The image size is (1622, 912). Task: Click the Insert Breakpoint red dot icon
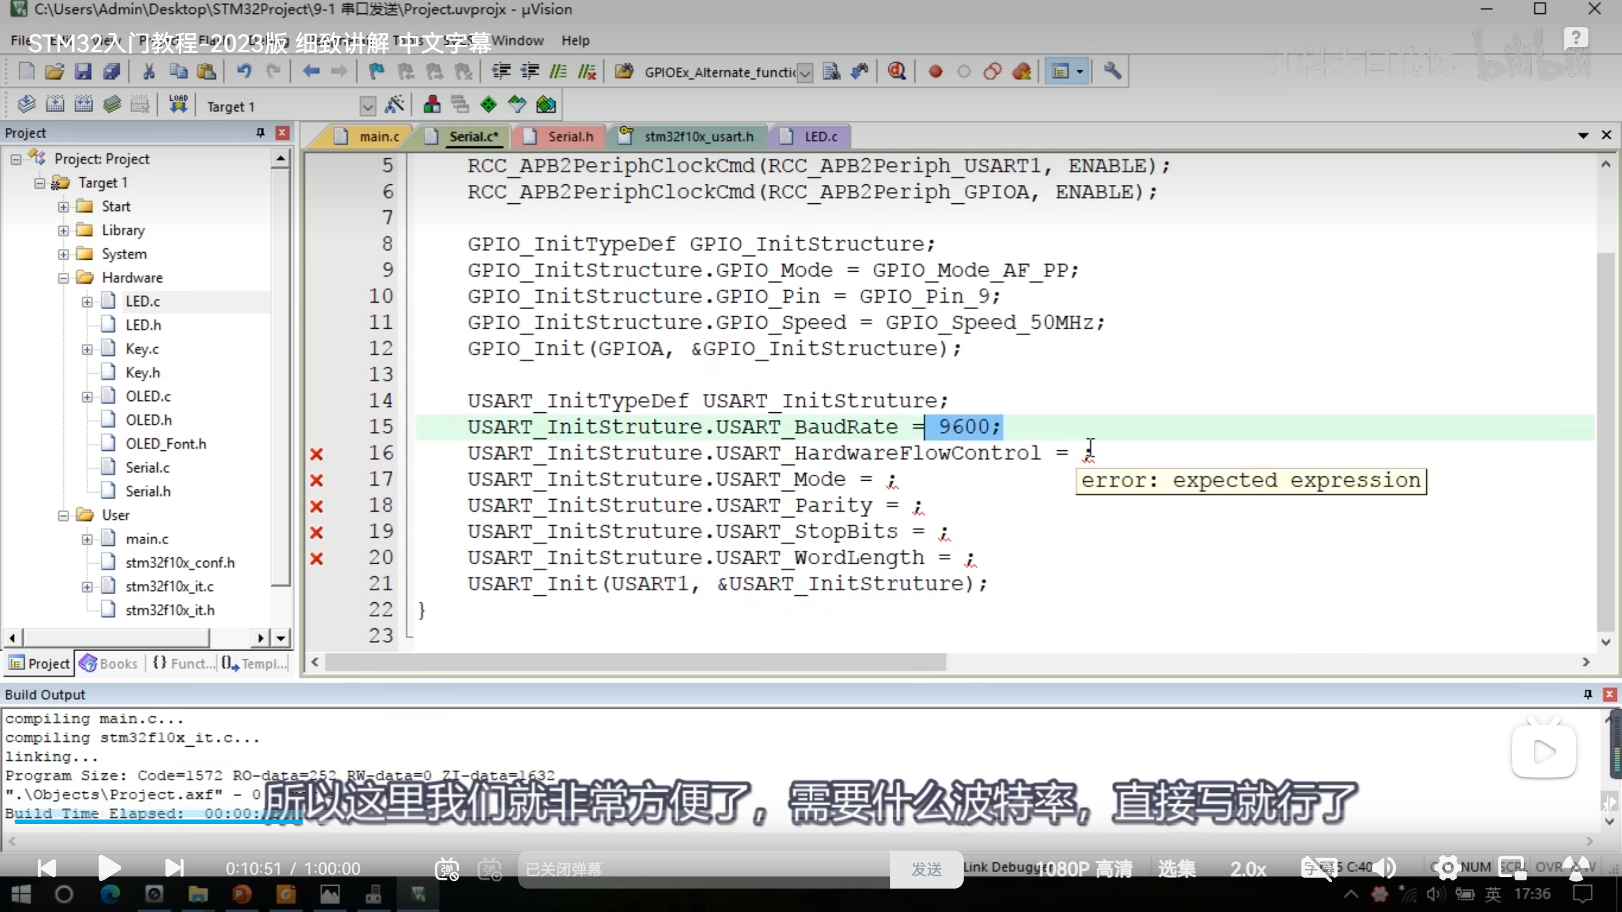[935, 72]
